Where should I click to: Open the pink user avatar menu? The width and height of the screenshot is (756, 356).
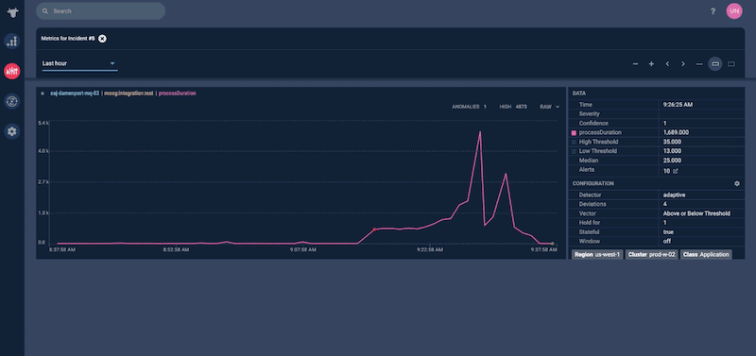(734, 11)
